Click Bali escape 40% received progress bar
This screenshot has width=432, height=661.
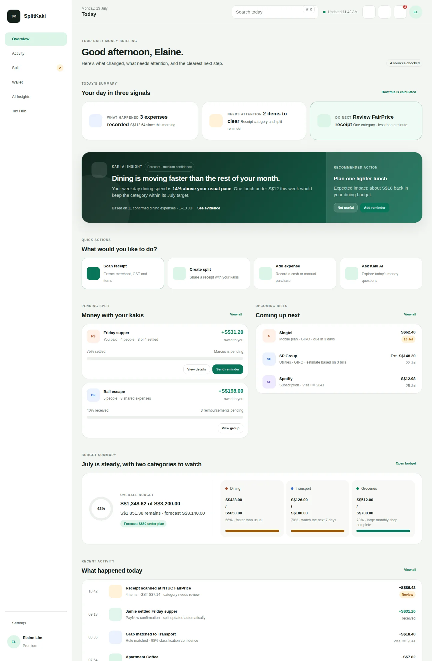coord(165,417)
